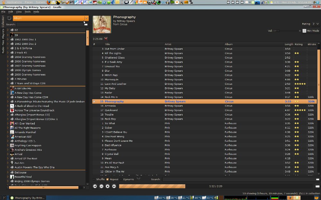Click Mini Mode button label
Image resolution: width=321 pixels, height=200 pixels.
coord(313,31)
